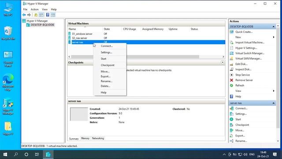Click the Virtual SAN Manager icon
Viewport: 282px width, 159px height.
point(232,59)
